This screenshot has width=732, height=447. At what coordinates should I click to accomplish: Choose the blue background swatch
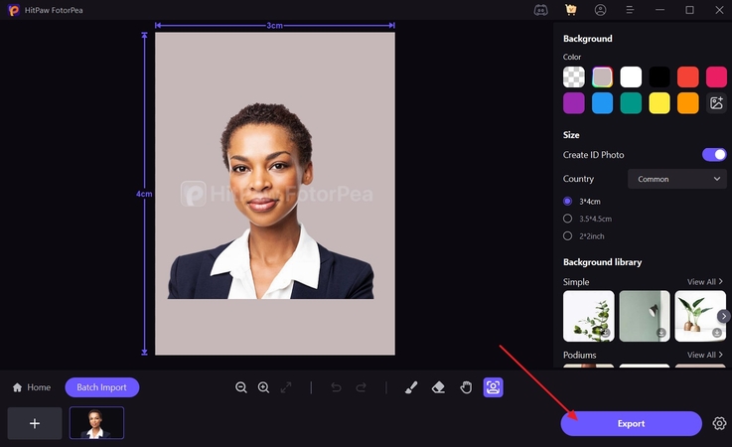[x=602, y=102]
